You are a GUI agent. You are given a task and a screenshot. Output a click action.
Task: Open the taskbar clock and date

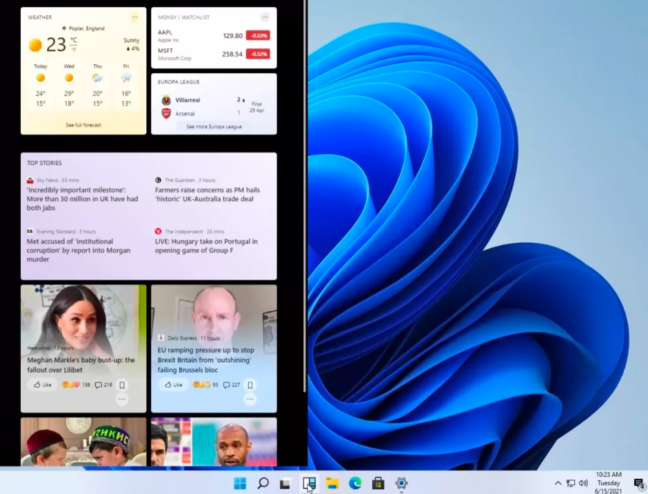click(608, 483)
